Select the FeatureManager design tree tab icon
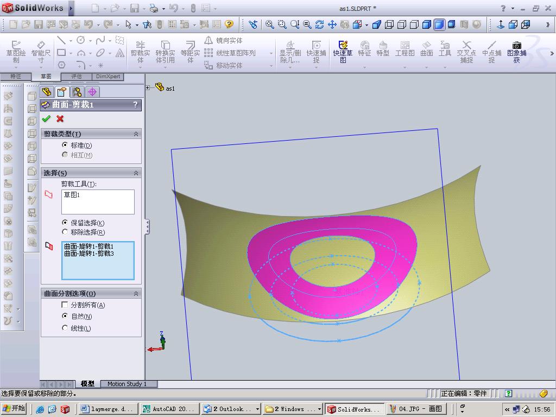Screen dimensions: 556x417 click(47, 92)
